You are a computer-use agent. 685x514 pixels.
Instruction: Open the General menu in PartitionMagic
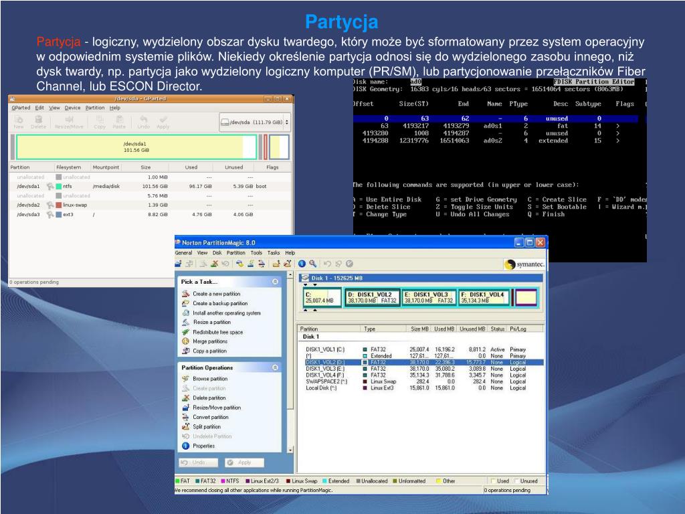[x=183, y=252]
